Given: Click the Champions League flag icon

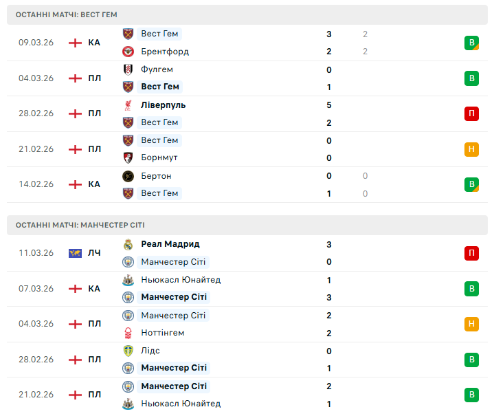Looking at the screenshot, I should pos(75,253).
